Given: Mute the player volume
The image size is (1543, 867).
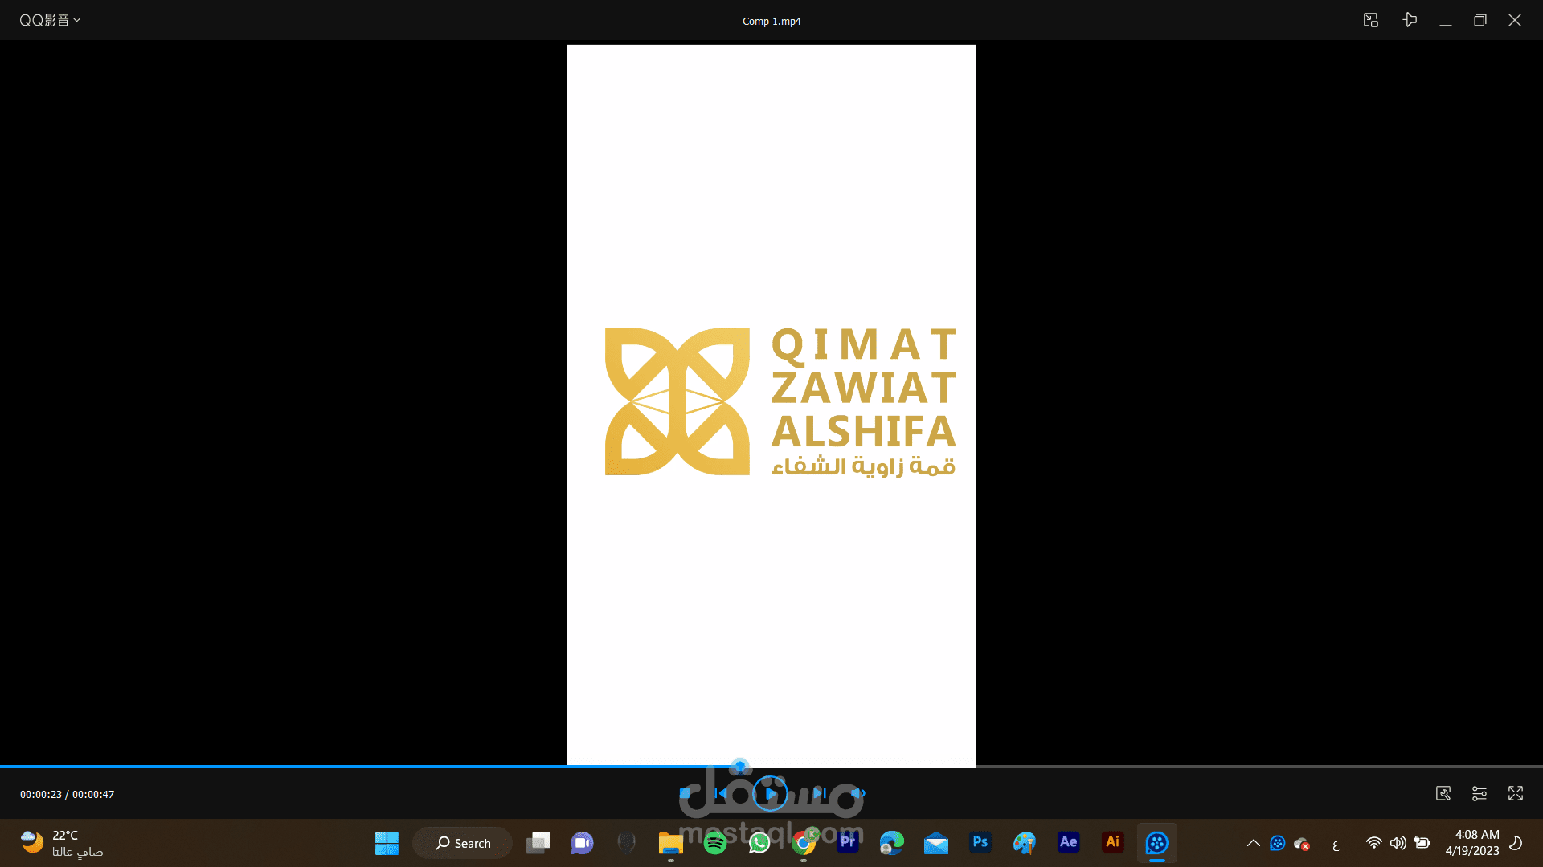Looking at the screenshot, I should [x=857, y=793].
